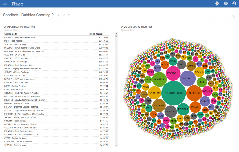Click the table scrollbar down arrow
The width and height of the screenshot is (239, 152).
click(116, 146)
